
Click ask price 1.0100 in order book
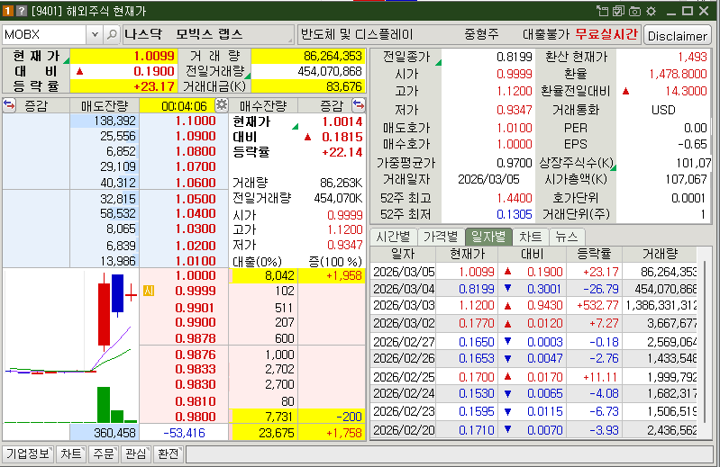(196, 261)
